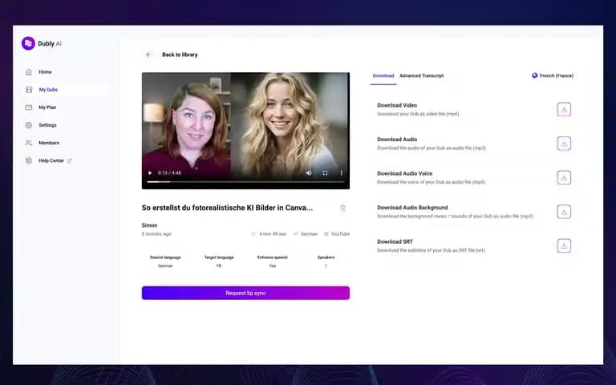
Task: Click the video title So erstellst du fotorealistische
Action: click(227, 208)
